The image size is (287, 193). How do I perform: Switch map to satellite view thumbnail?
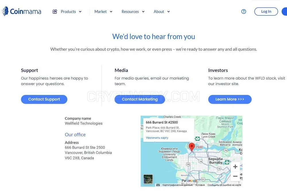pos(148,179)
